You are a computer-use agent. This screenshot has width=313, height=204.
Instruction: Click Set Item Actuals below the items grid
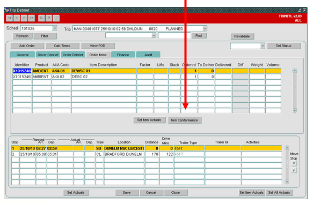[149, 120]
